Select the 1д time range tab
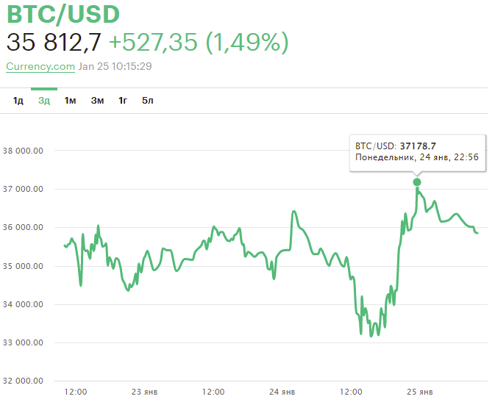 coord(18,101)
